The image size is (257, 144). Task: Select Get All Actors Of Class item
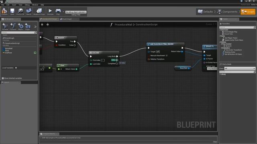[232, 54]
